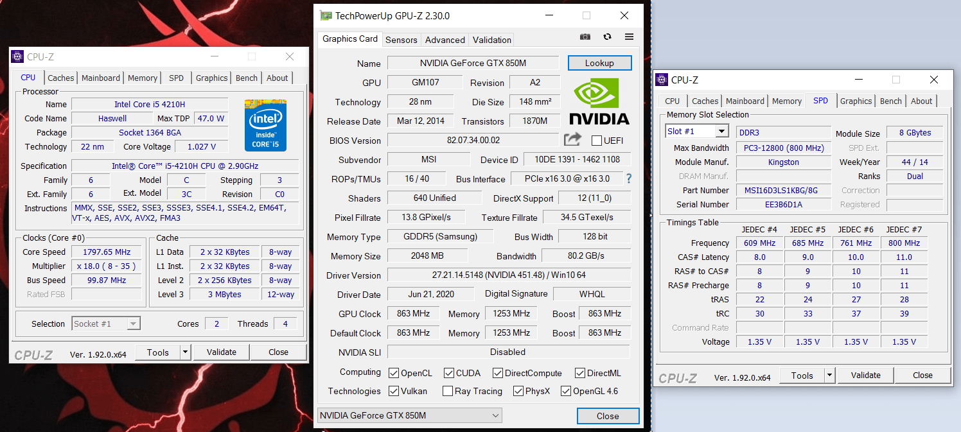Viewport: 961px width, 432px height.
Task: Click Tools button in left CPU-Z
Action: pos(158,352)
